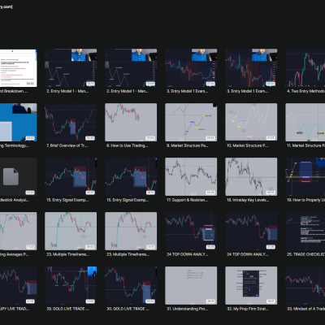Click the 'dlestick Analysi...' file label
Screen dimensions: 325x325
15,200
